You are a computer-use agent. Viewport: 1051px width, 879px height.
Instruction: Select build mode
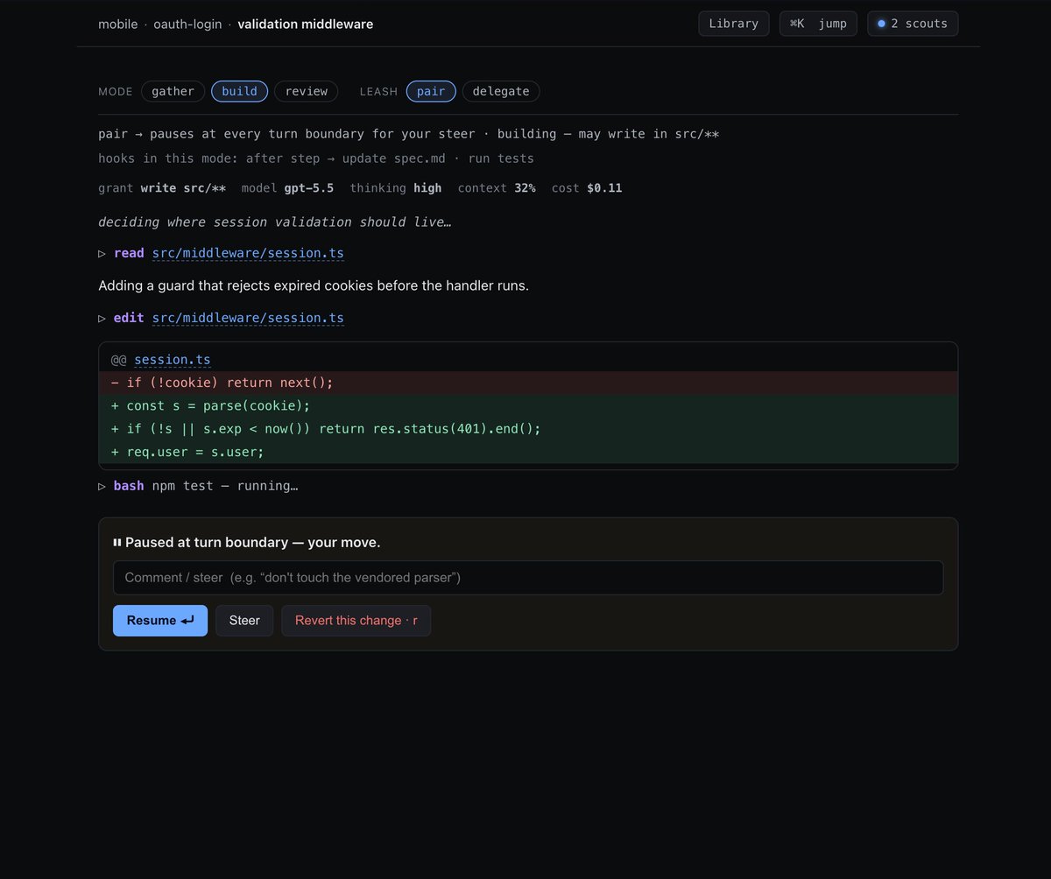pos(240,91)
